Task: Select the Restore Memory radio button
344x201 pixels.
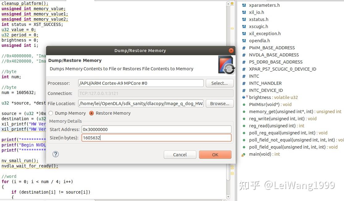Action: click(x=91, y=113)
